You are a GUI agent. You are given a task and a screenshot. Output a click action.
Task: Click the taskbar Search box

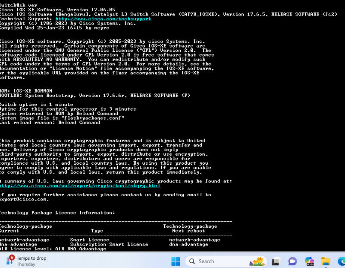click(x=226, y=262)
